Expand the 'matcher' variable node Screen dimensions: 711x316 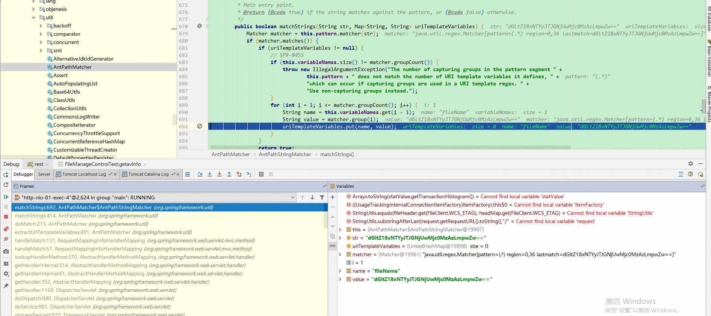(340, 255)
